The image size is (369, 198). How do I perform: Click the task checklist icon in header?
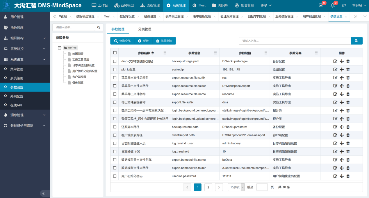click(321, 6)
